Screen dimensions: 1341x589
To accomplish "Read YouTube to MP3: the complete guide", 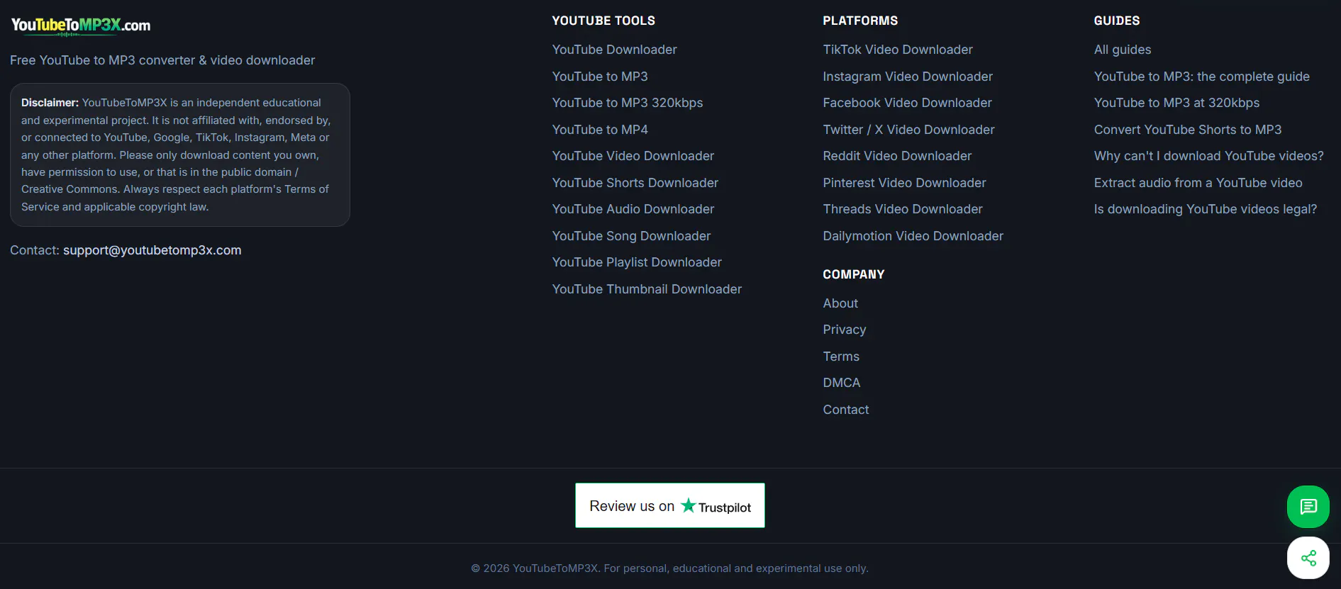I will 1202,77.
